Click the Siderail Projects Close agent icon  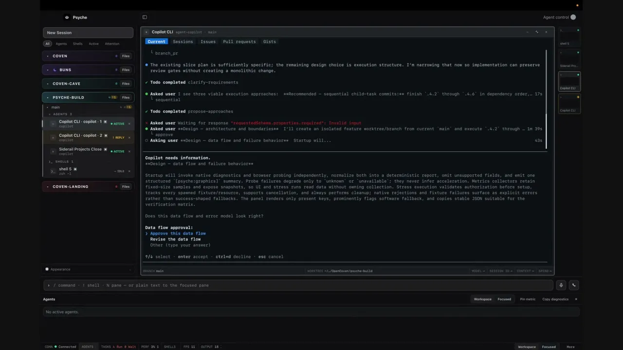[x=54, y=151]
